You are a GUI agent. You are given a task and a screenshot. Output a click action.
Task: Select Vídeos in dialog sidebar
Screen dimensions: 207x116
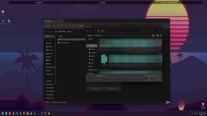tap(91, 63)
